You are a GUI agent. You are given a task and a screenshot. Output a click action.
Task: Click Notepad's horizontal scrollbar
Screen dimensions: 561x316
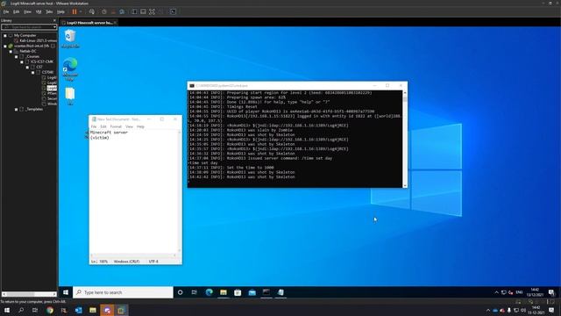(x=134, y=255)
